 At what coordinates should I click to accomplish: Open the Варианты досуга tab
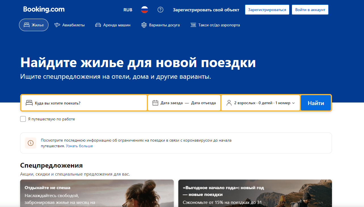coord(160,25)
